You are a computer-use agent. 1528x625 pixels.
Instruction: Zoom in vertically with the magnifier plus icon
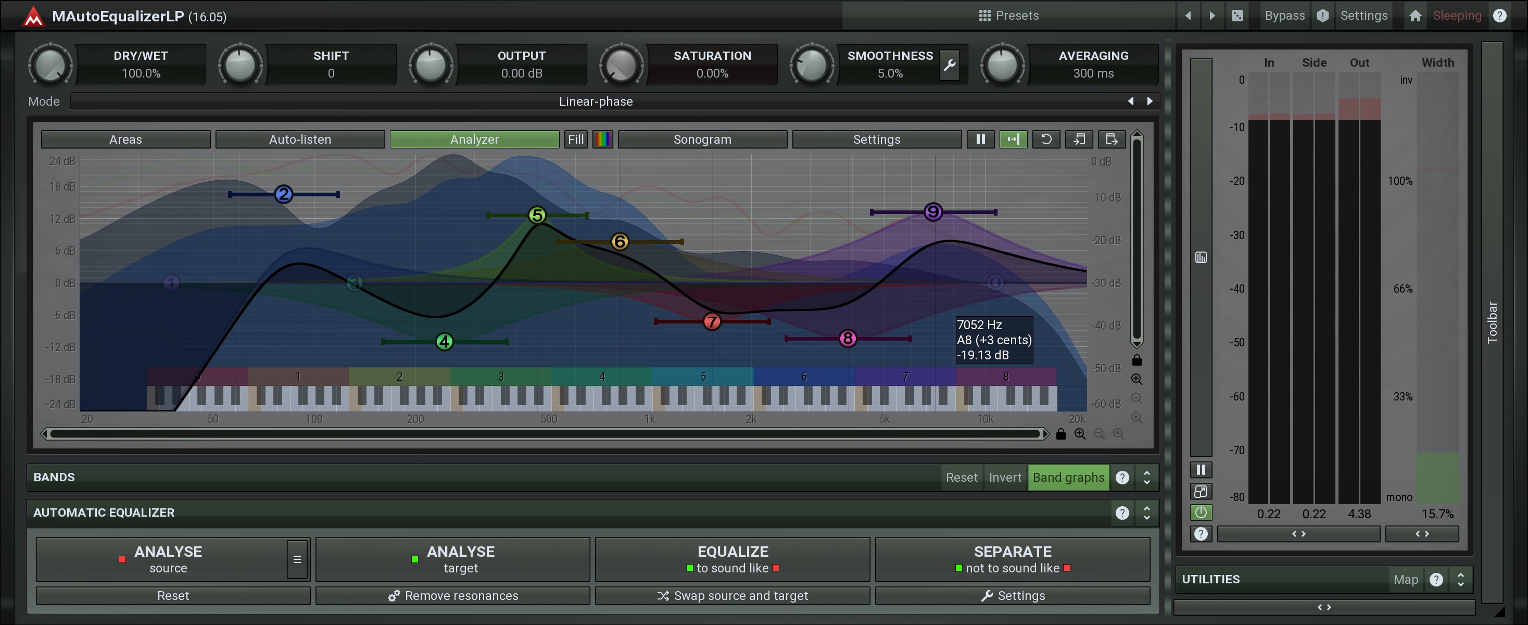click(x=1136, y=379)
